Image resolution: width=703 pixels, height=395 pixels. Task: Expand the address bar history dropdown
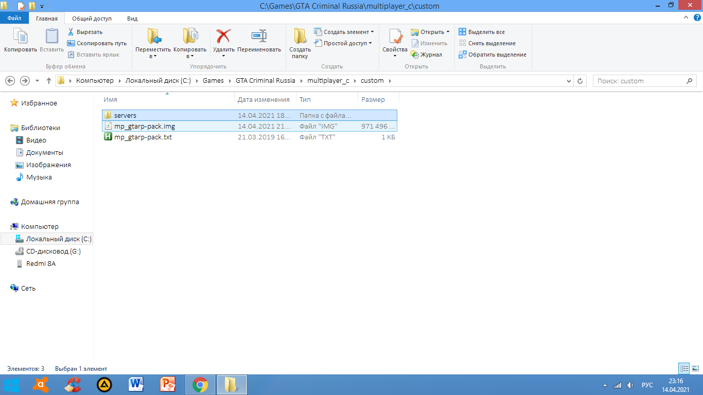click(569, 81)
